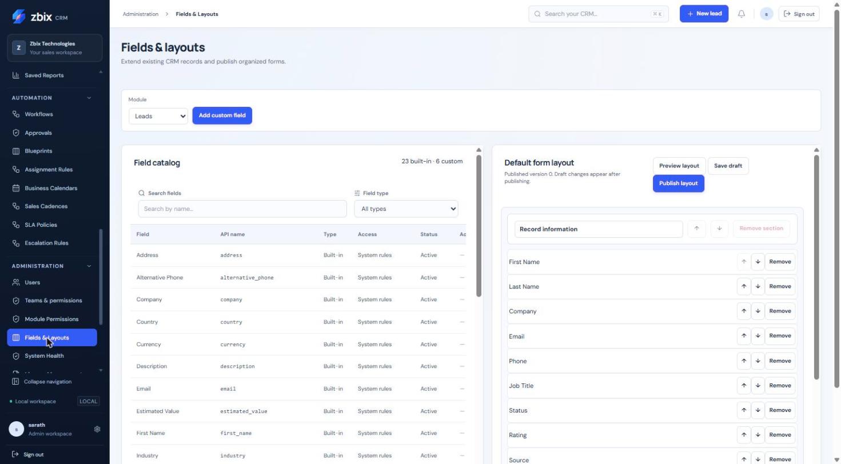Move Phone field down
841x464 pixels.
[x=758, y=361]
